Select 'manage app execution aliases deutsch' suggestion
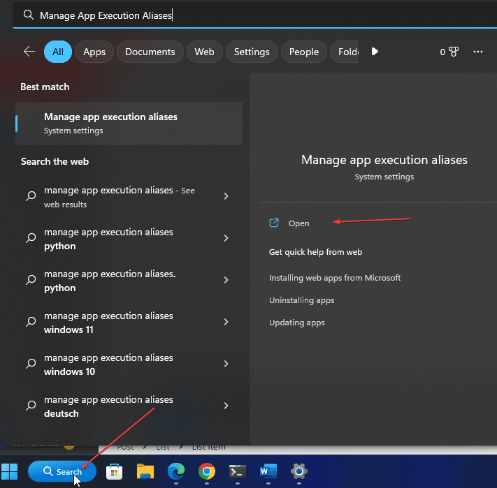 coord(129,406)
